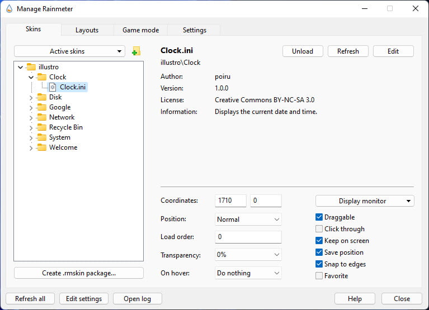Click the Load order input field
This screenshot has height=310, width=429.
248,237
